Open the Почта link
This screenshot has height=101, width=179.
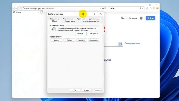(x=124, y=18)
